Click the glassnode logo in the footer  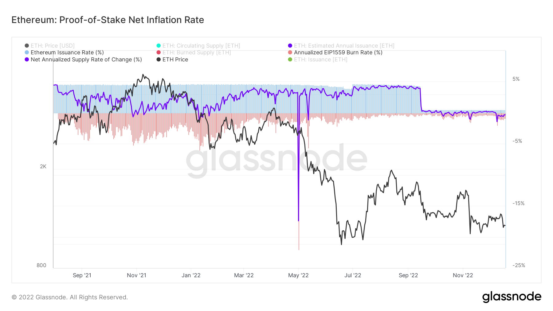coord(512,297)
